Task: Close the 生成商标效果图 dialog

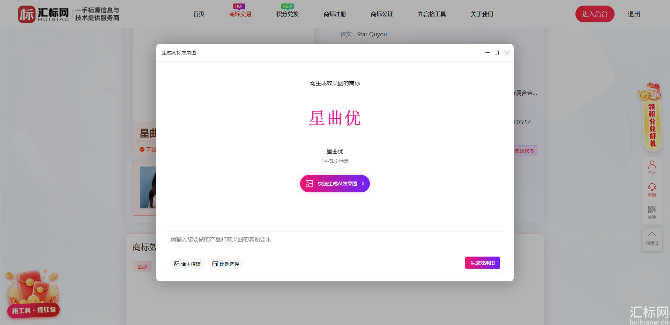Action: pos(507,53)
